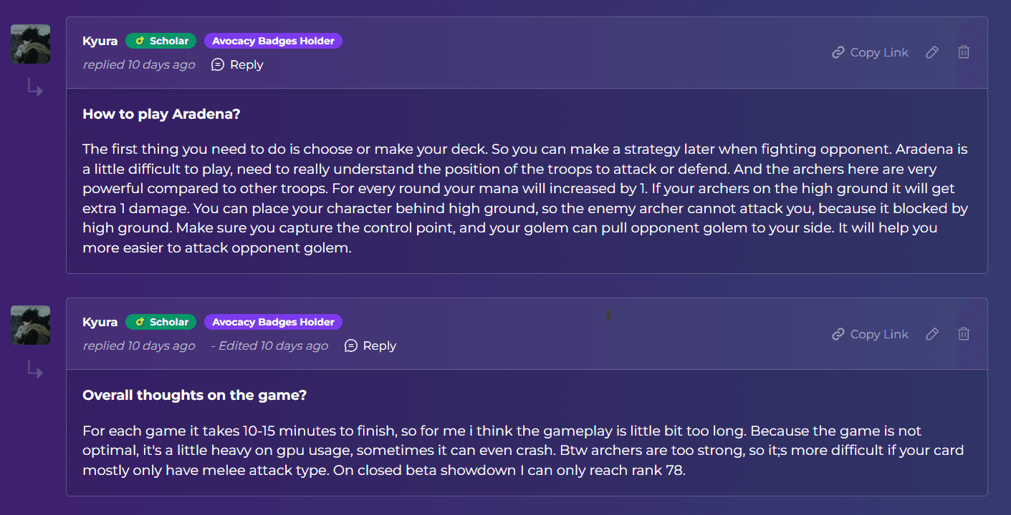The image size is (1011, 515).
Task: Click Avocacy Badges Holder tag on first comment
Action: click(x=273, y=41)
